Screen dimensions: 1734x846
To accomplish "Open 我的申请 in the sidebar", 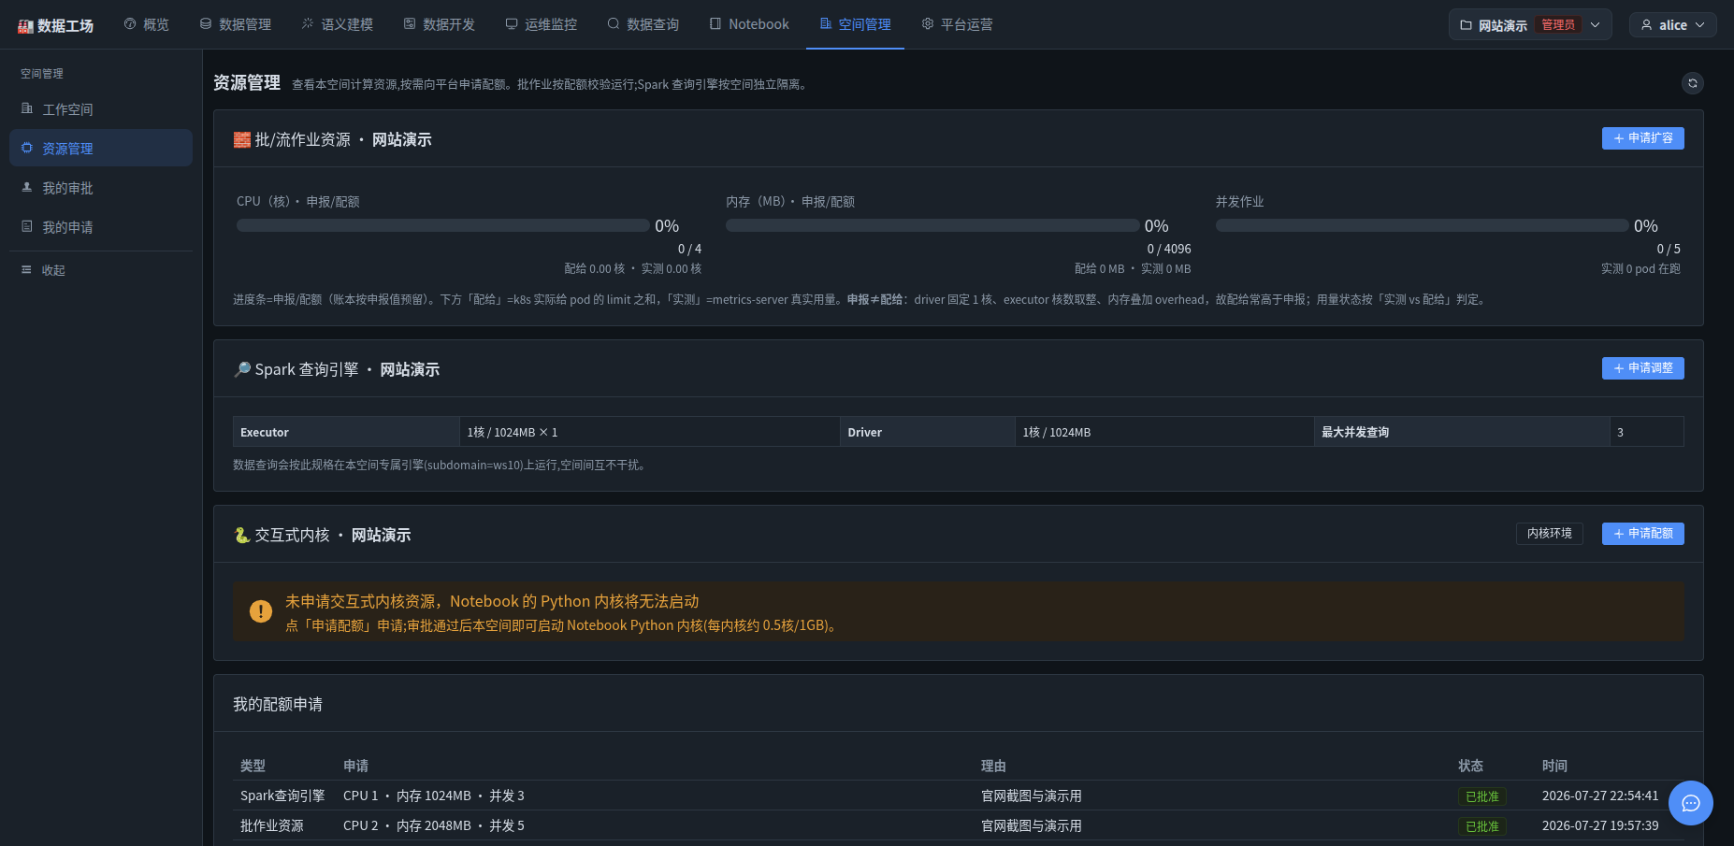I will 101,227.
